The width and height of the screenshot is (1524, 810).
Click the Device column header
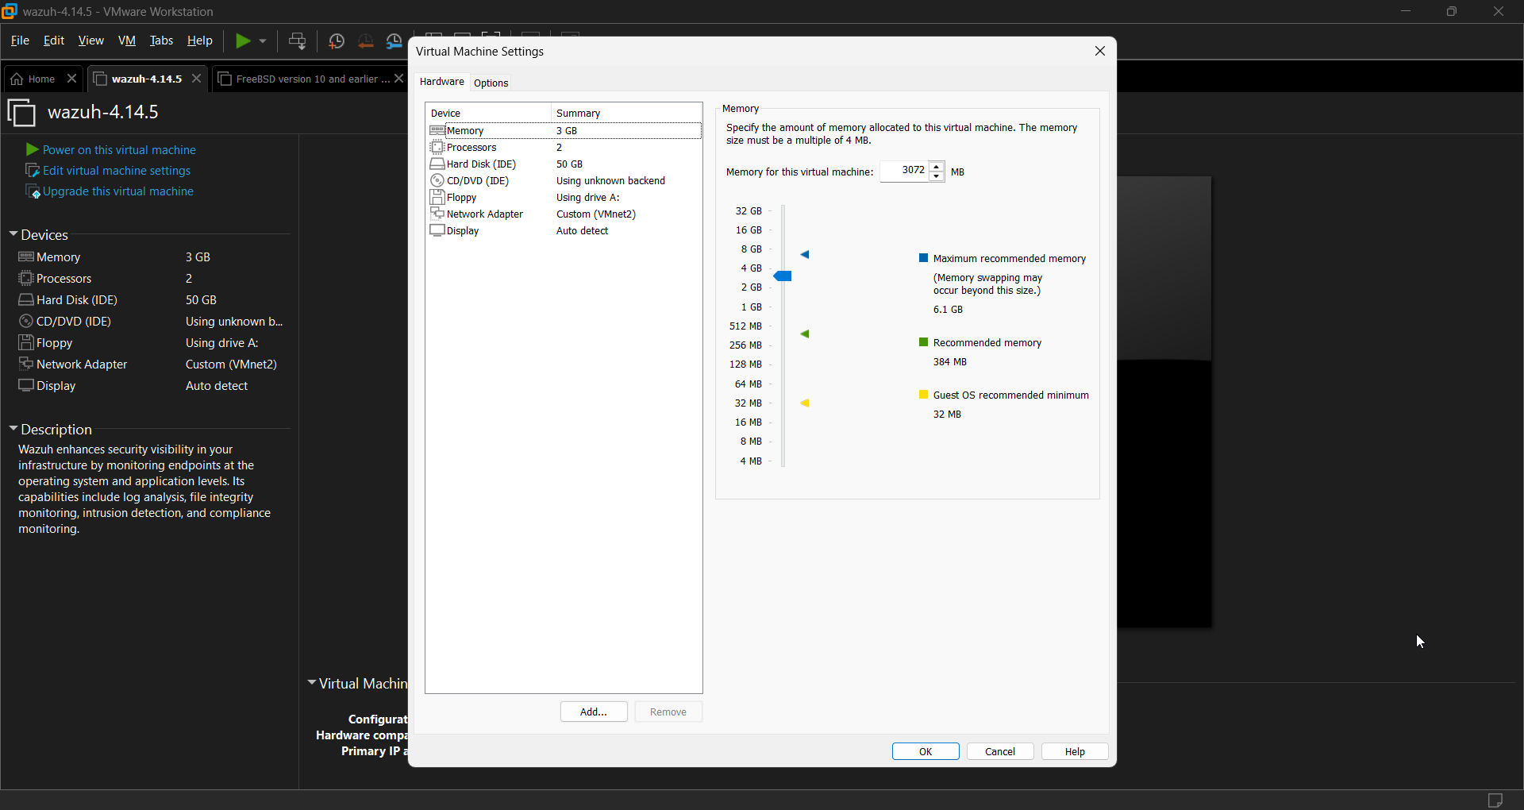[488, 113]
